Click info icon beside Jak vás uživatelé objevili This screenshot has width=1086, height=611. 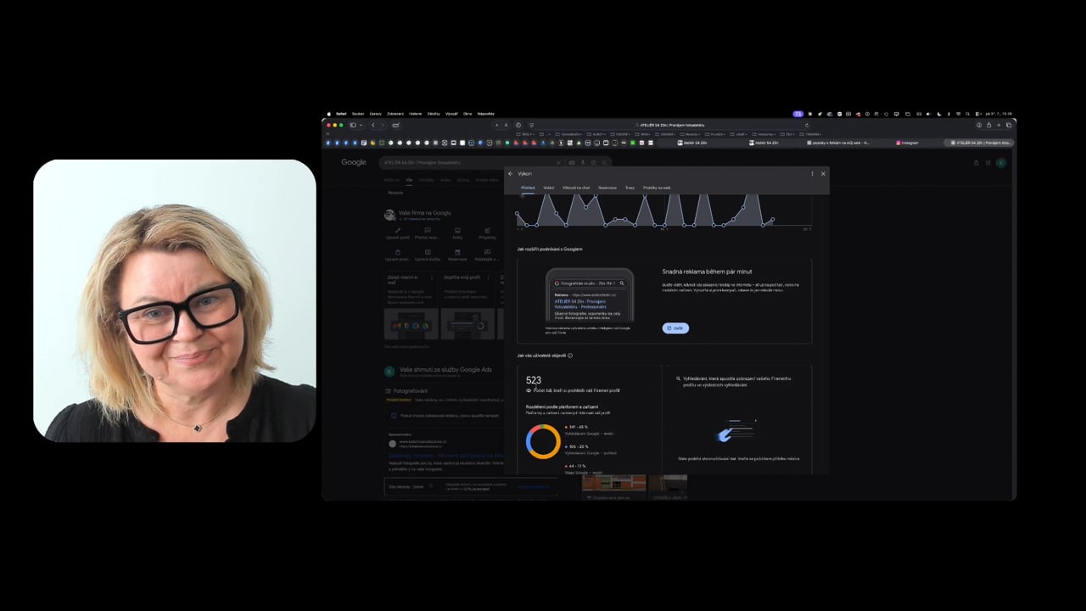[x=570, y=356]
